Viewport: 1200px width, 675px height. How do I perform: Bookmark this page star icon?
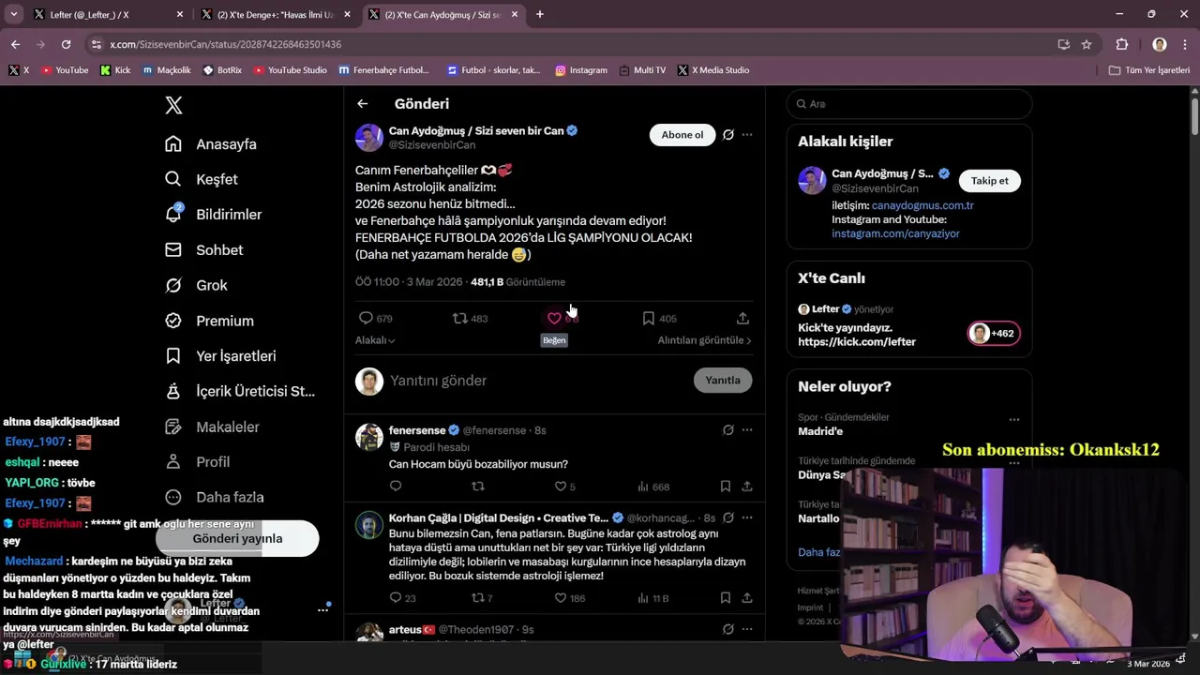(x=1087, y=44)
